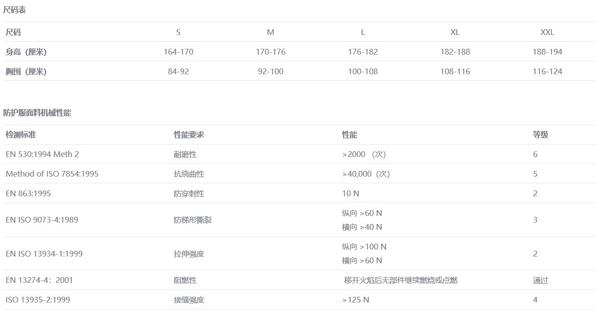Select height value 176-182 for size L
The width and height of the screenshot is (597, 314).
363,52
